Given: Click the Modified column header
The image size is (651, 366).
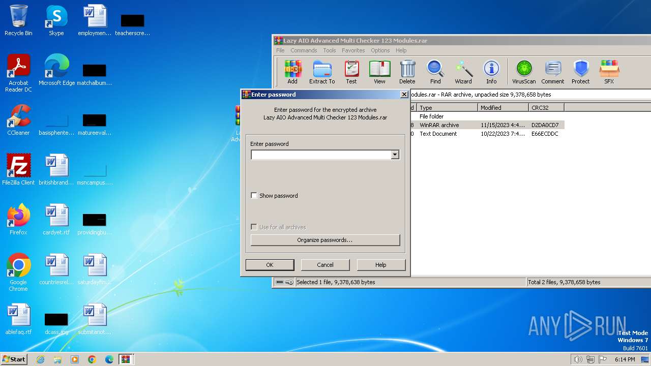Looking at the screenshot, I should (x=504, y=108).
